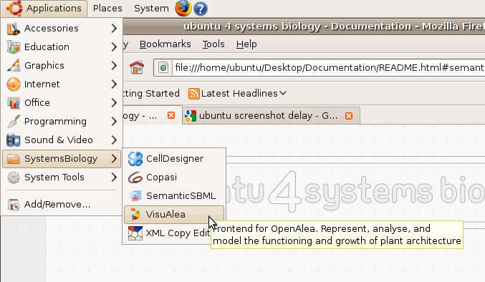Open the Firefox Help menu
This screenshot has height=282, width=485.
[246, 44]
